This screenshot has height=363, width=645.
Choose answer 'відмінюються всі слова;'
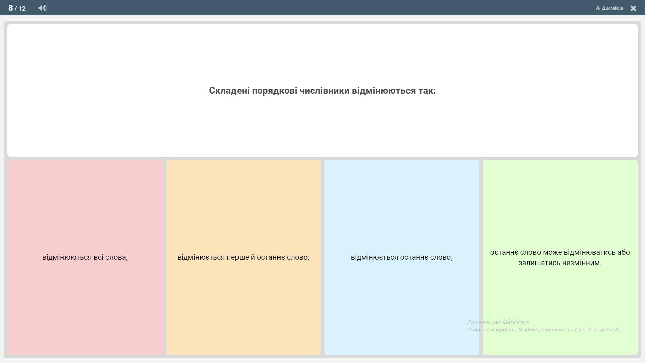[x=85, y=257]
